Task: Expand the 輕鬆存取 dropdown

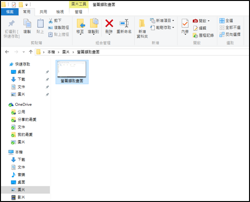Action: point(173,28)
